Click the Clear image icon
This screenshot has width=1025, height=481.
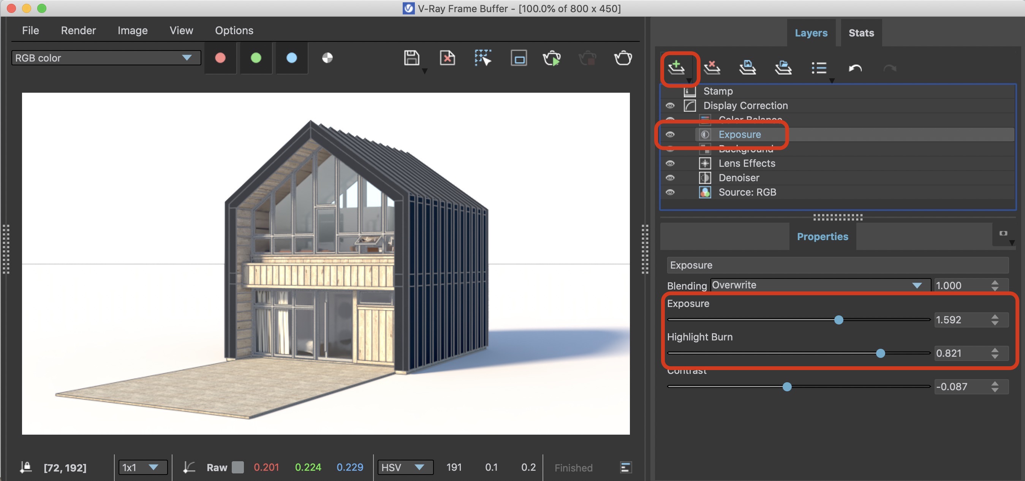(x=447, y=58)
